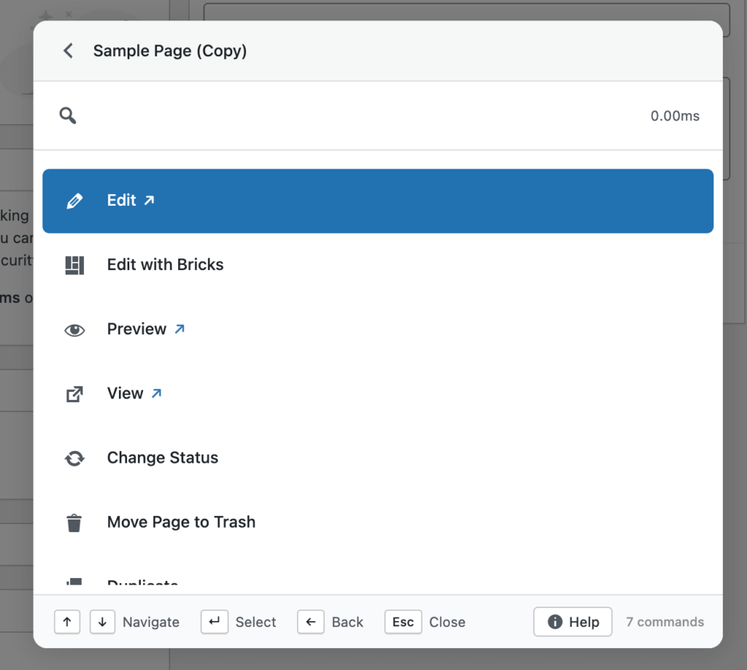The image size is (747, 670).
Task: Click the Help button
Action: 573,622
